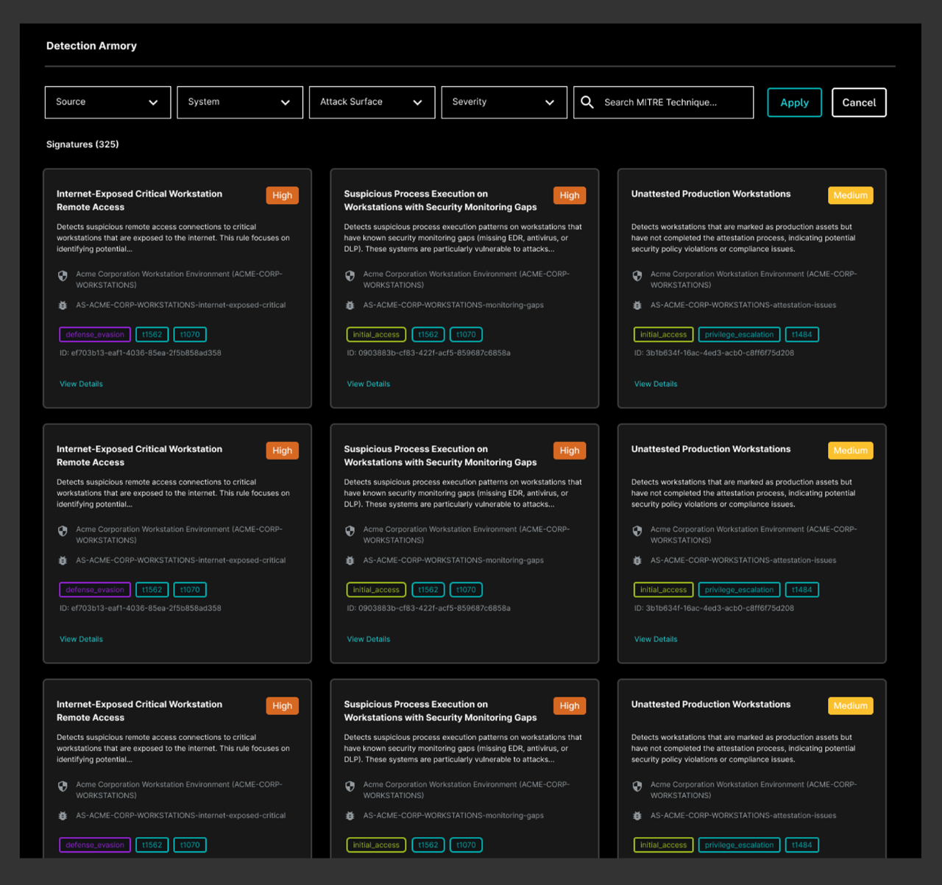
Task: Click shield icon on Internet-Exposed Critical Workstation card
Action: 63,275
